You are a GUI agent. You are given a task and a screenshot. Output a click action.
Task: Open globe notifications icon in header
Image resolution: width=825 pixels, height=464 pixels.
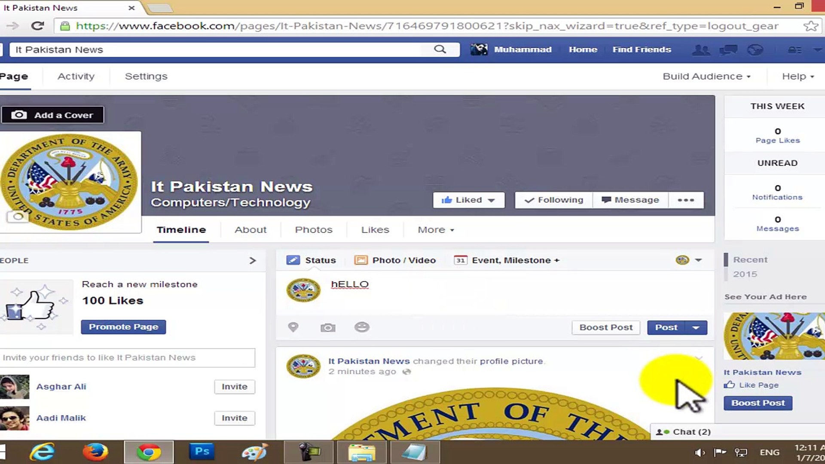755,50
